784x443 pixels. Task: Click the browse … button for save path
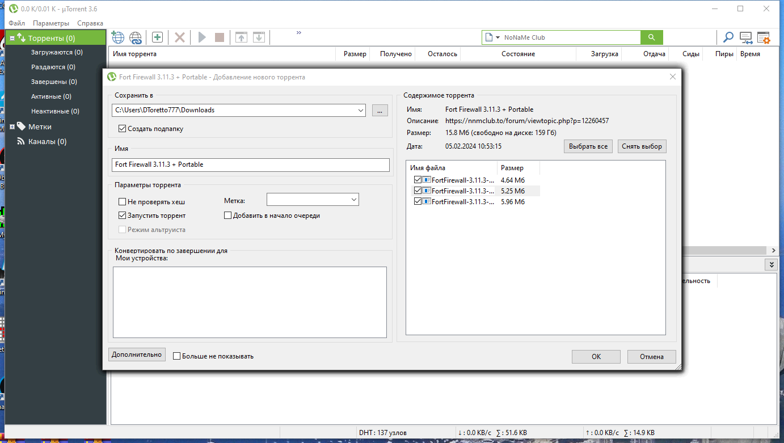380,110
